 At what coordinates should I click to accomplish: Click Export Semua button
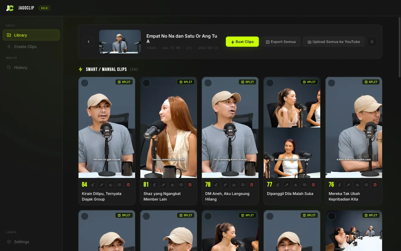point(281,42)
